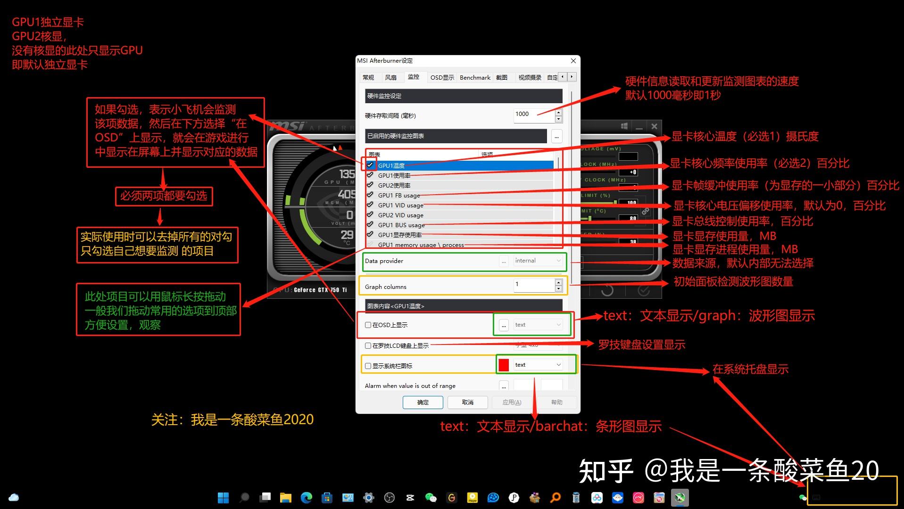Open the Windows Start menu

click(x=223, y=498)
